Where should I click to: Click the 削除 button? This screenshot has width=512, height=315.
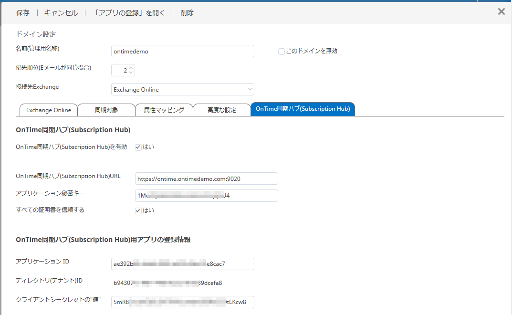187,13
